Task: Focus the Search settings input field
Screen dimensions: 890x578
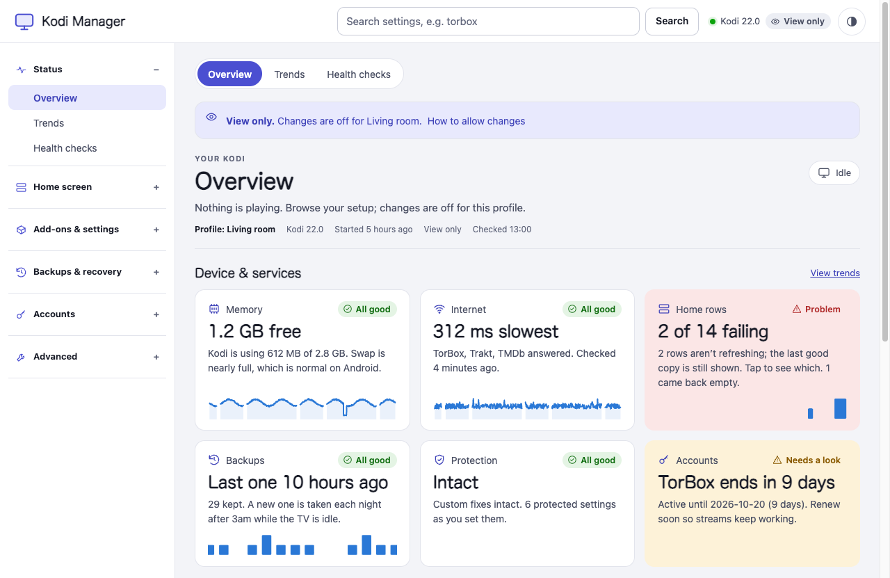Action: tap(488, 22)
